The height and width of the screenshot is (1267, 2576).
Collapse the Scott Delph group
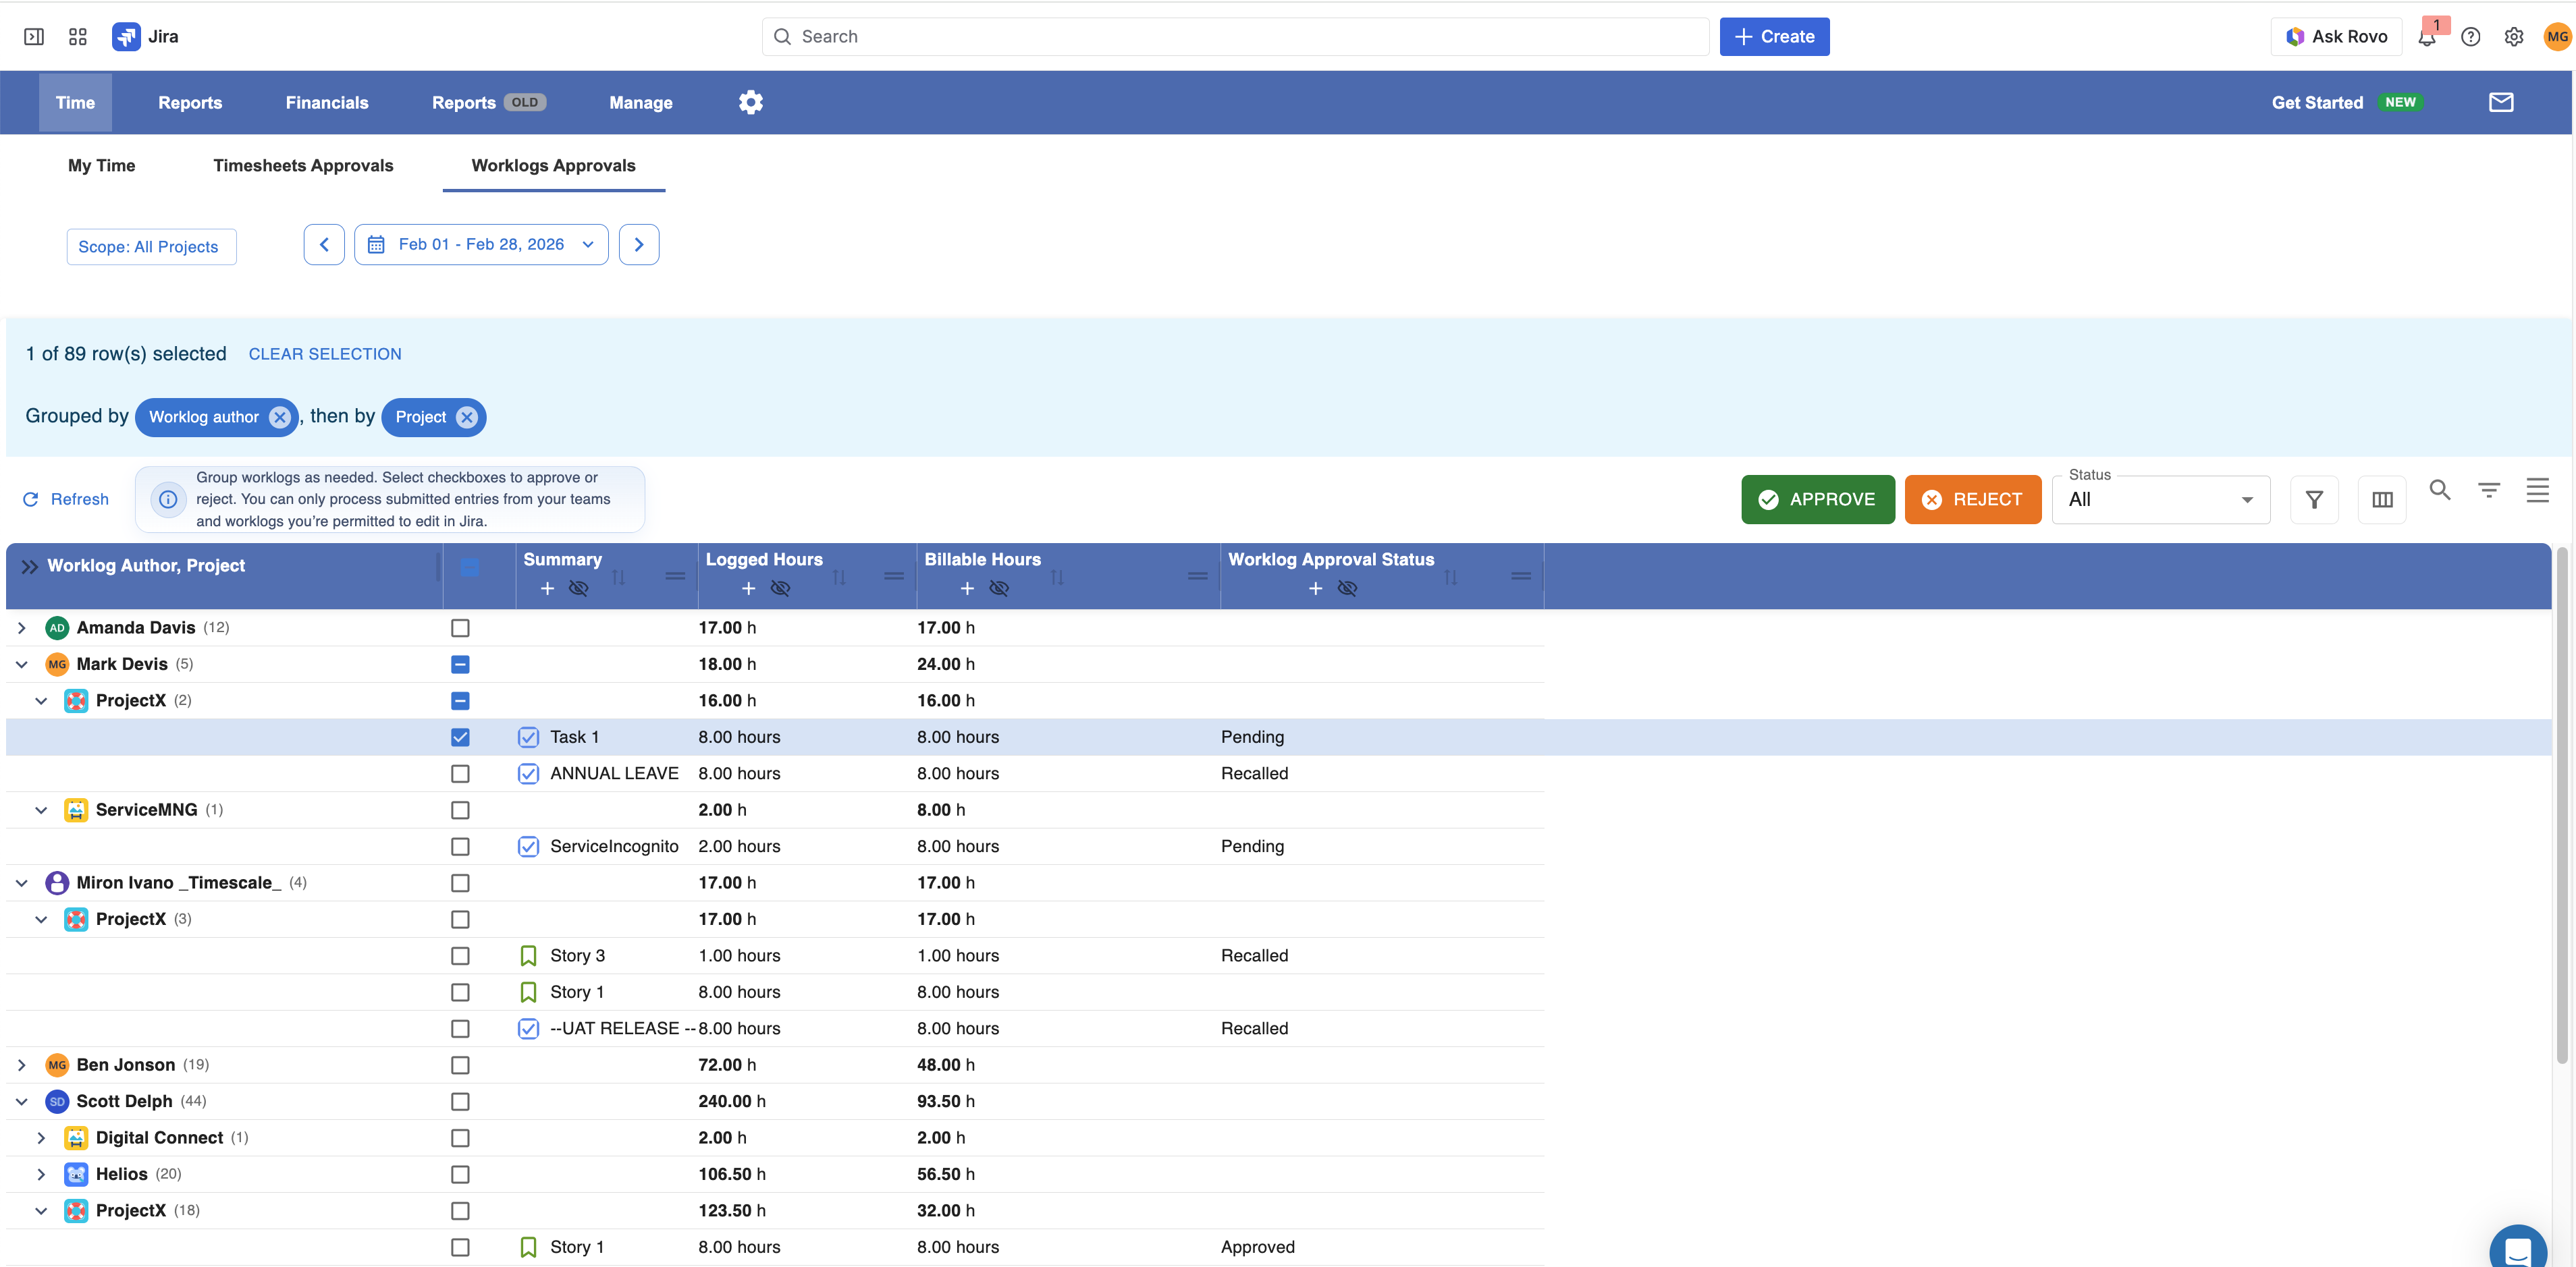pos(22,1102)
